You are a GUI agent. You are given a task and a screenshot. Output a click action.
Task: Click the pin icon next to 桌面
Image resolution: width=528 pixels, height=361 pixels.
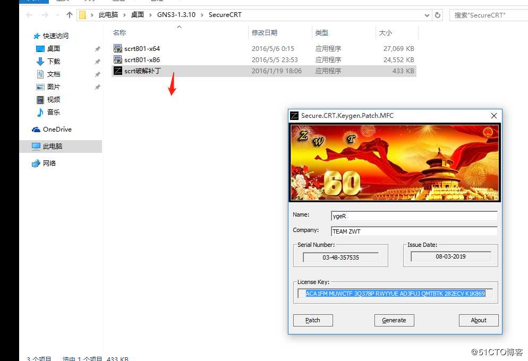[97, 49]
